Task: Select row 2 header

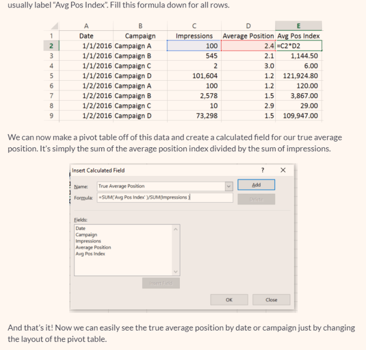Action: coord(53,46)
